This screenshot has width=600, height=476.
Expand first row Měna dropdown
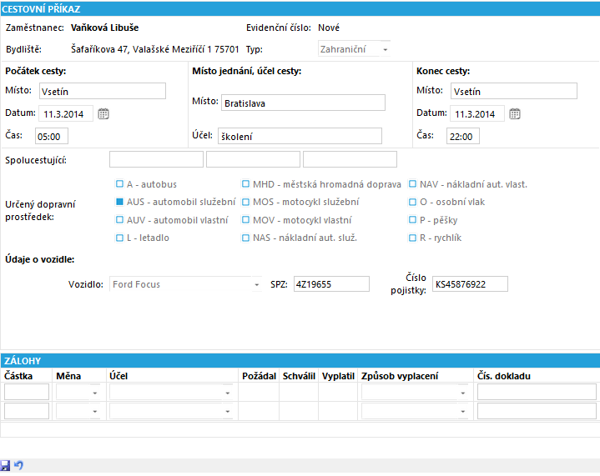click(95, 393)
